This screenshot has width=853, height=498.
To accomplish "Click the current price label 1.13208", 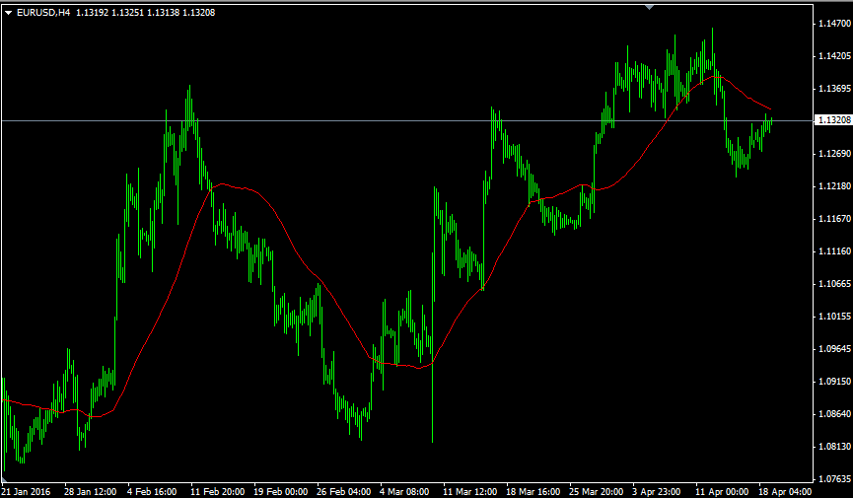I will point(833,120).
